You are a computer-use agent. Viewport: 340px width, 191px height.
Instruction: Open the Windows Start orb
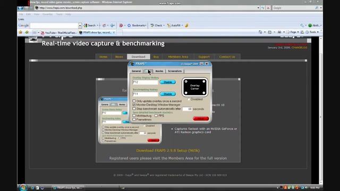23,187
